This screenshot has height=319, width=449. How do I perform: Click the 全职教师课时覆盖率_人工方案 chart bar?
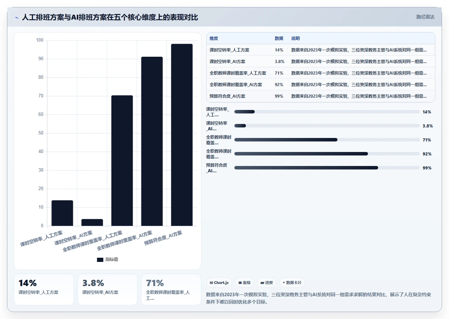click(x=122, y=160)
